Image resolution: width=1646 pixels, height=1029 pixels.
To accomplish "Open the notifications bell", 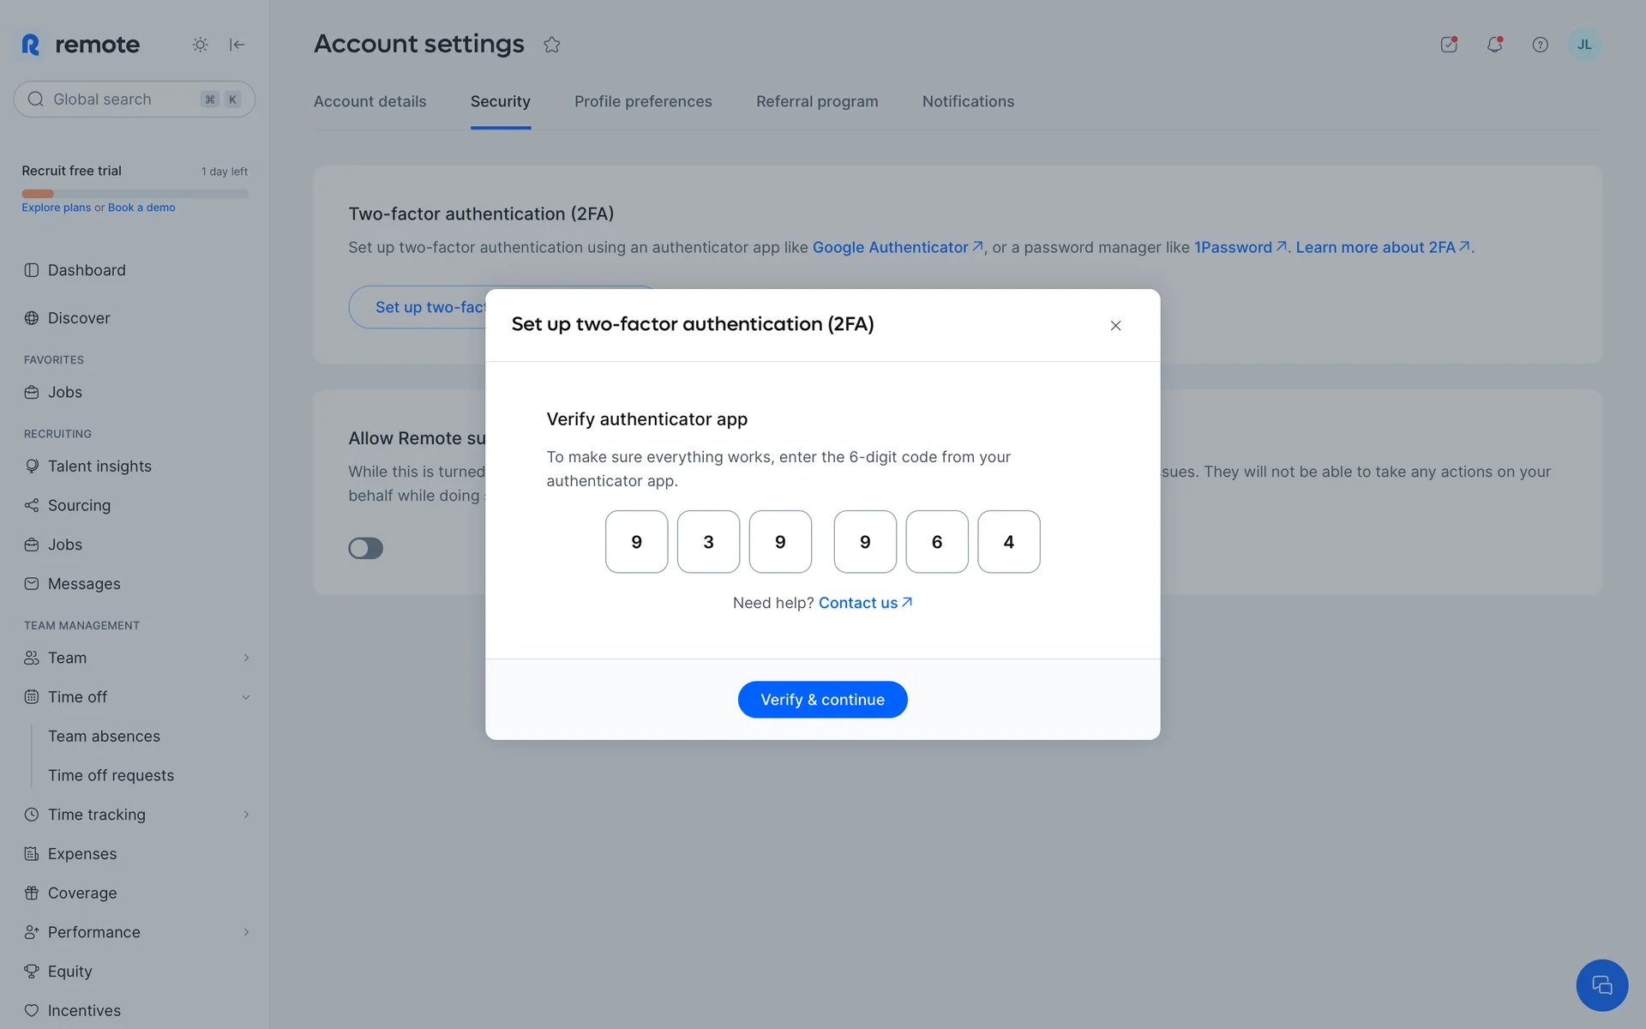I will pos(1494,45).
